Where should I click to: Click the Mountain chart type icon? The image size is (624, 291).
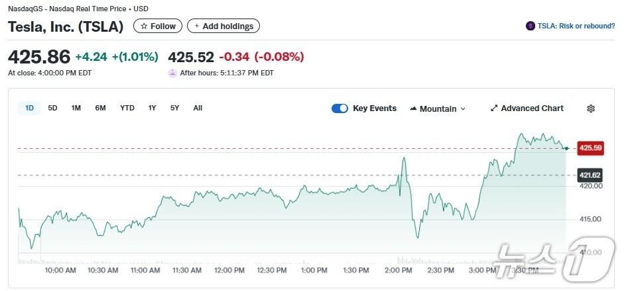point(414,108)
